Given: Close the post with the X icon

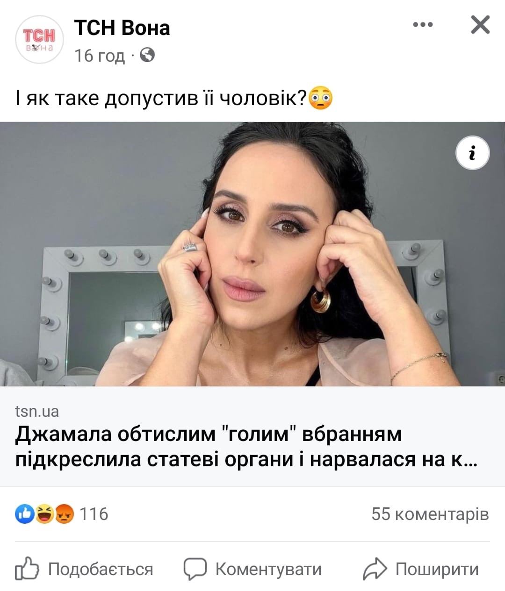Looking at the screenshot, I should pos(480,25).
